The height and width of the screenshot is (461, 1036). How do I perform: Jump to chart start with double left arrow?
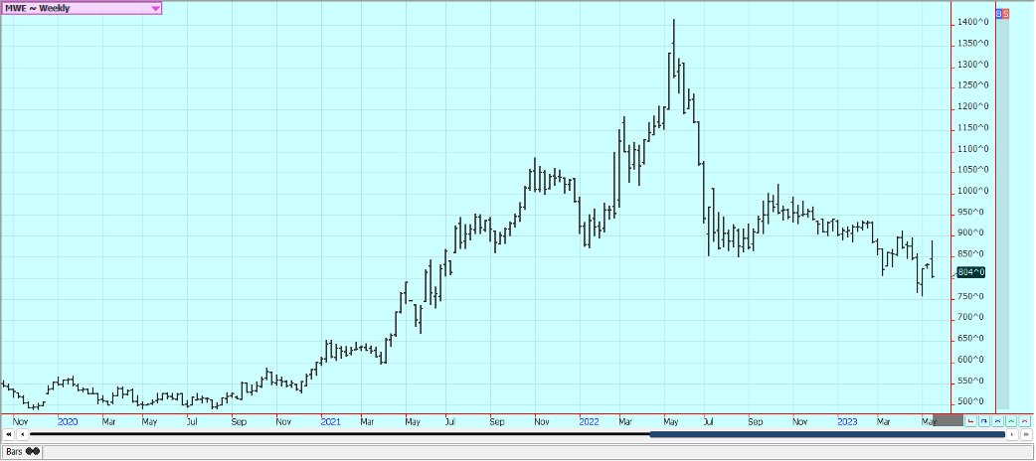(9, 434)
